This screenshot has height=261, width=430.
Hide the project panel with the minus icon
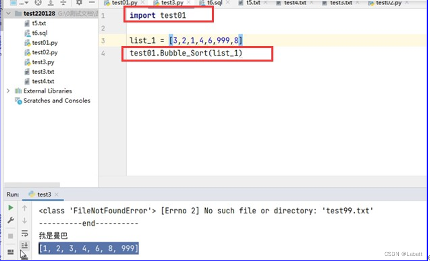pyautogui.click(x=92, y=3)
